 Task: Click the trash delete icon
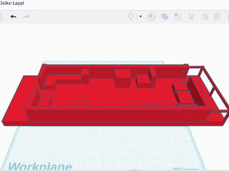click(x=1, y=17)
